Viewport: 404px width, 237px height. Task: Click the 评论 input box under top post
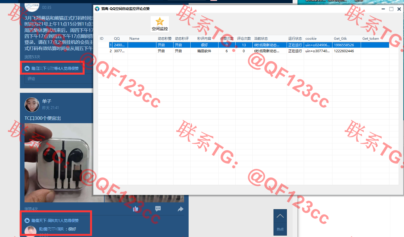[59, 79]
